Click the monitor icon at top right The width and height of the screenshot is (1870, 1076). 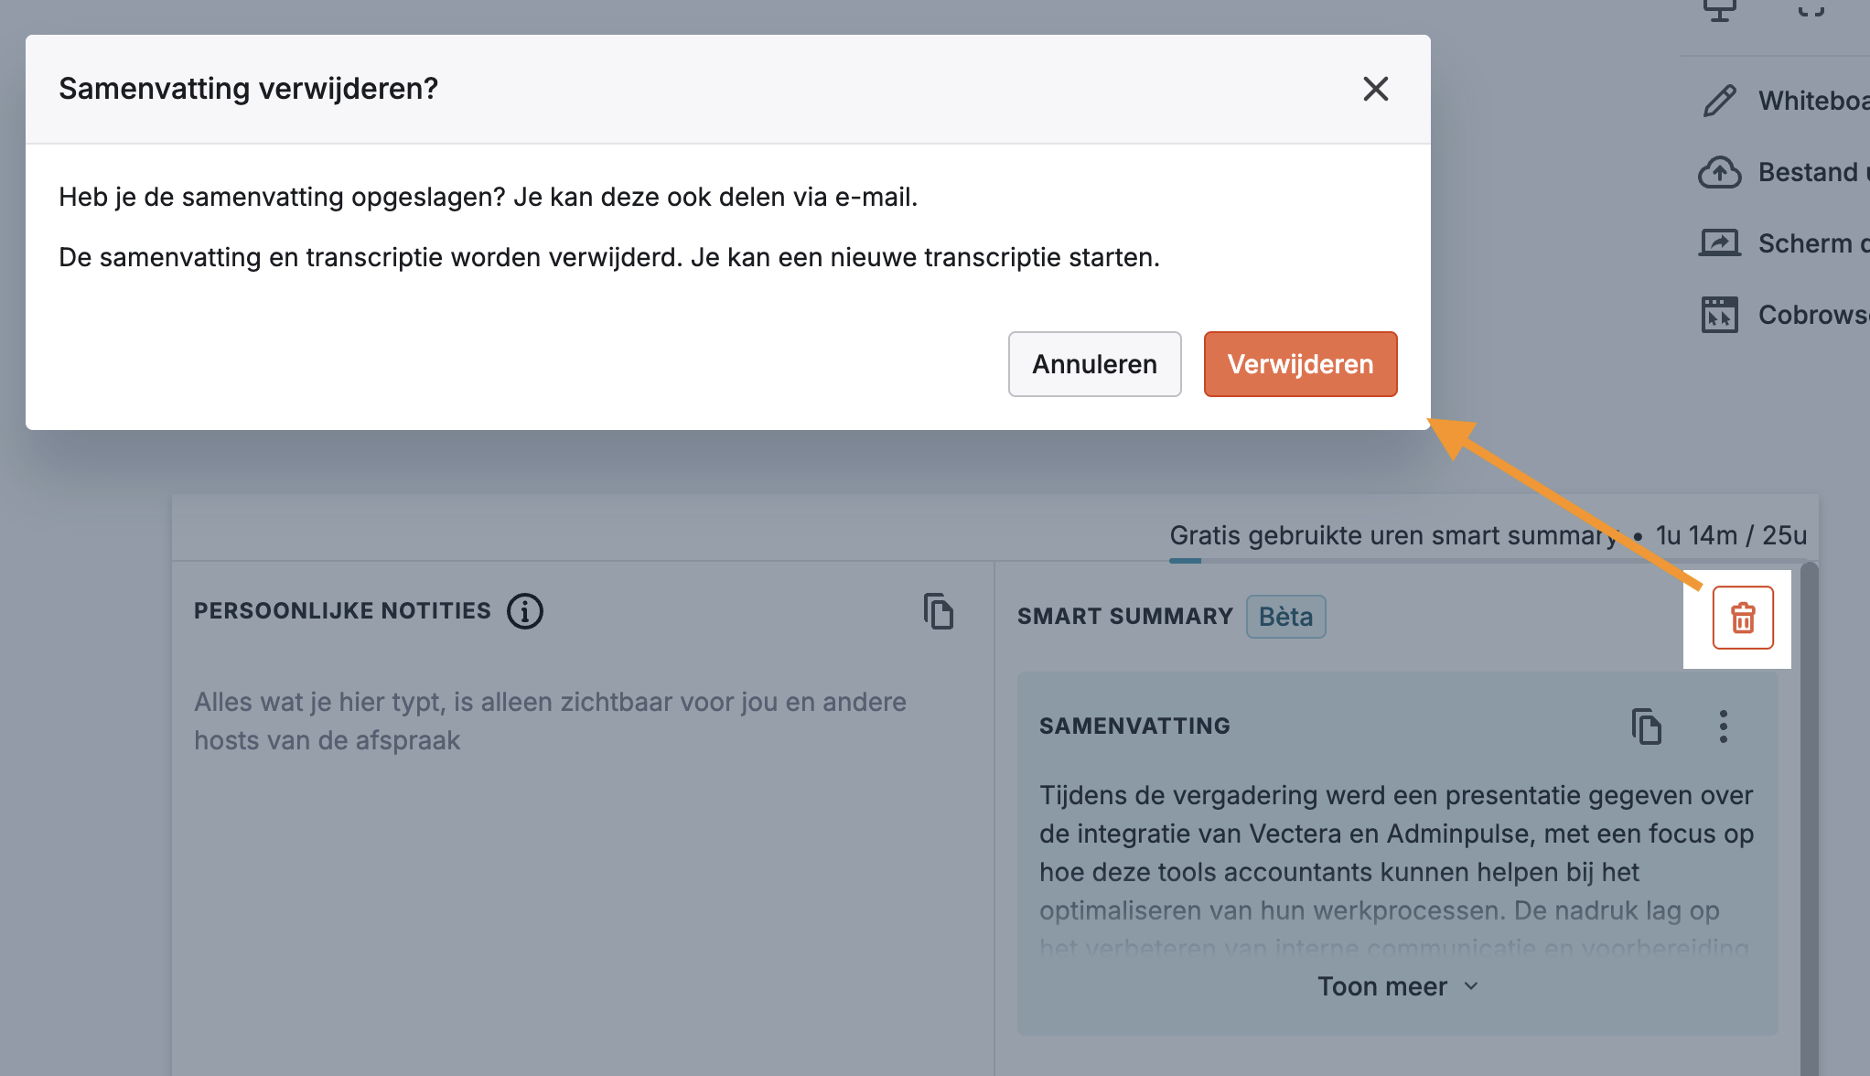click(1720, 9)
